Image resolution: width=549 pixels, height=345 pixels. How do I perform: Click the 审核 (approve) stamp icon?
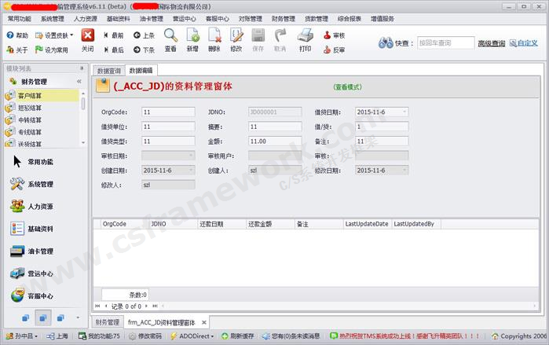tap(334, 35)
